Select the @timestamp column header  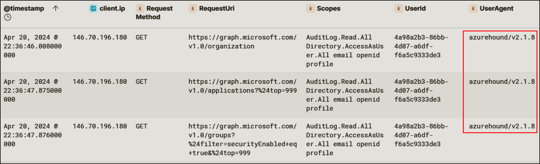(x=24, y=9)
